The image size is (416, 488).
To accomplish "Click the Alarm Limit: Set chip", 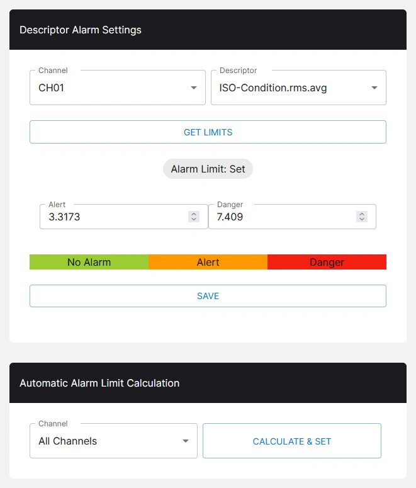I will (208, 169).
